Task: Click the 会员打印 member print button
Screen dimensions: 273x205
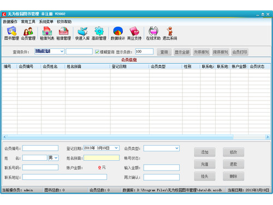Action: (x=240, y=52)
